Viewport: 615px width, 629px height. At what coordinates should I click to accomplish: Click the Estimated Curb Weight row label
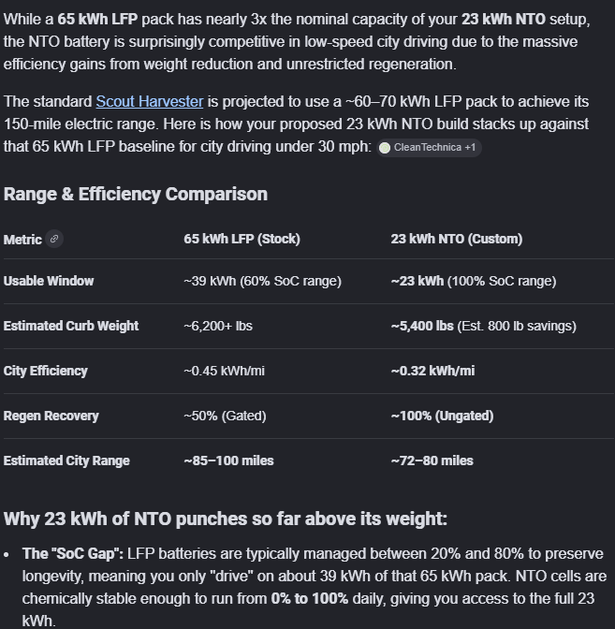[71, 326]
